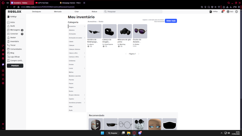Expand the Roupas clássicas chevron
This screenshot has width=242, height=136.
click(85, 95)
